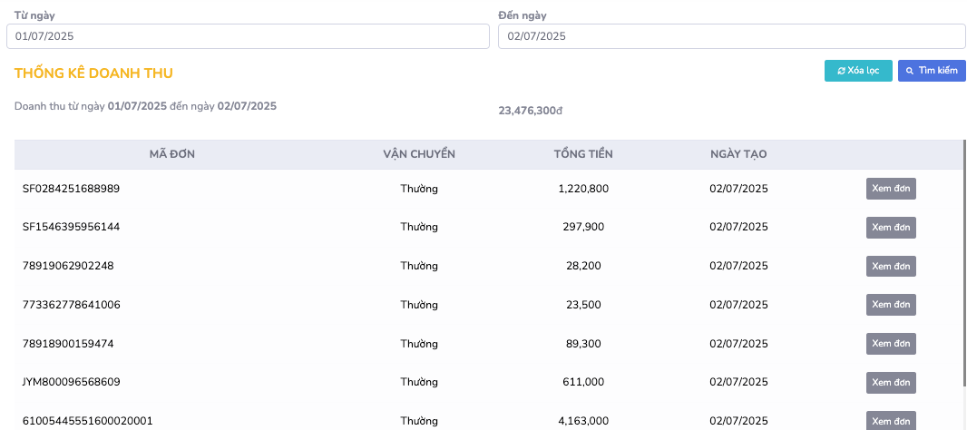
Task: Click the TỔNG TIỀN column header
Action: 583,154
